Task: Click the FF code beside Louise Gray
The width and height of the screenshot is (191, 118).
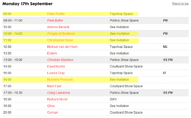Action: click(x=164, y=73)
